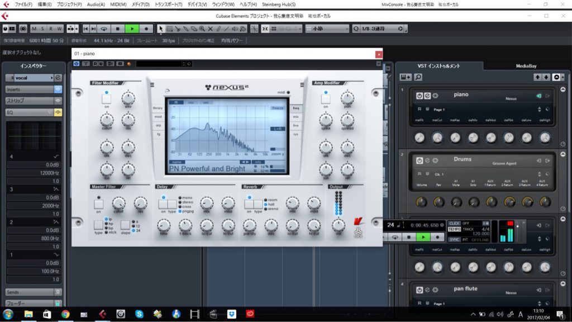Open the edit instrument button for piano
572x322 pixels.
coord(427,96)
